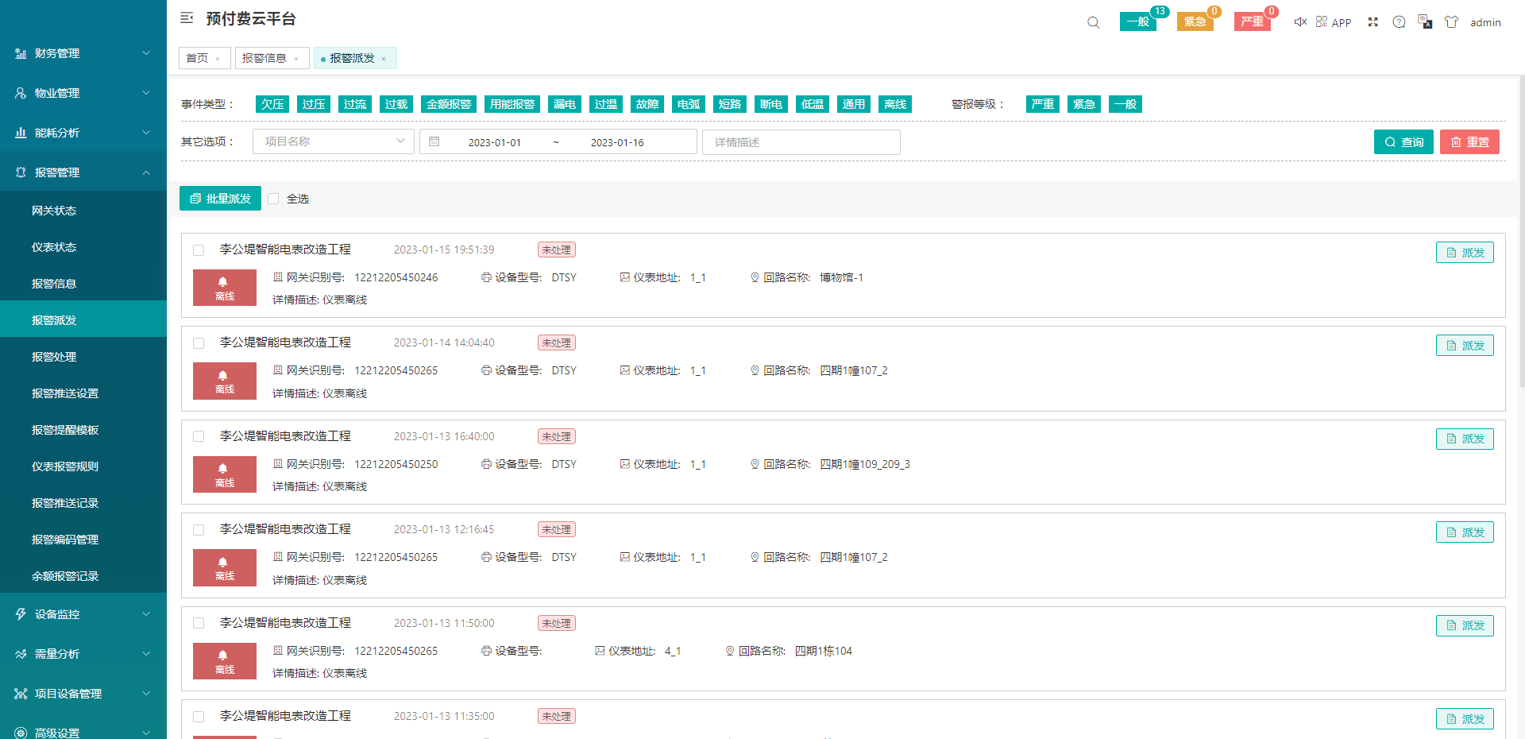Open the theme shirt icon
Image resolution: width=1525 pixels, height=739 pixels.
point(1451,22)
